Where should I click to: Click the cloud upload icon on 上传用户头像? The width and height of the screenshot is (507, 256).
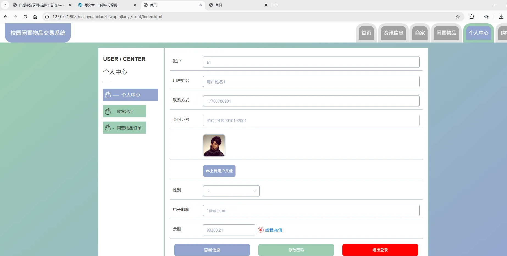click(x=207, y=171)
